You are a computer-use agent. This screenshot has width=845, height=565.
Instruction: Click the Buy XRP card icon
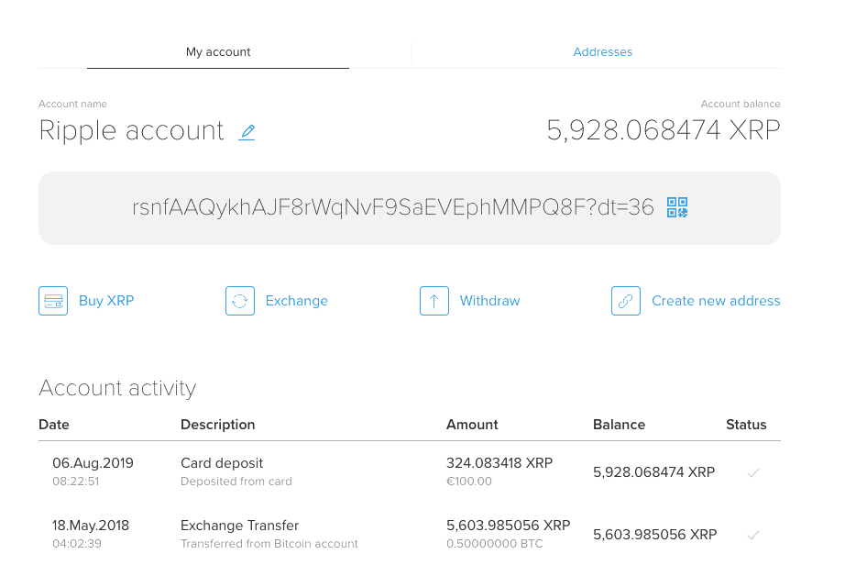tap(53, 301)
